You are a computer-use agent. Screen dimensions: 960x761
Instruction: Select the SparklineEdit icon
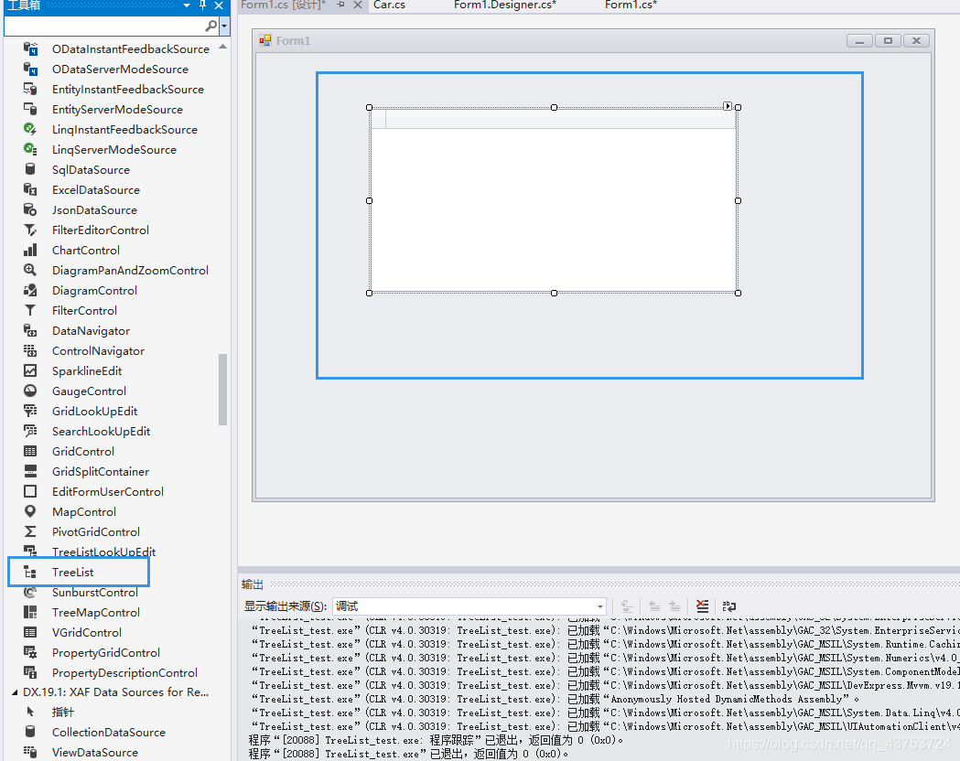tap(30, 370)
